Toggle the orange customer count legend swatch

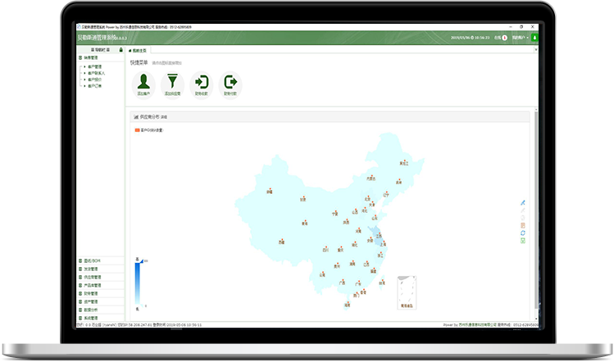click(x=138, y=130)
